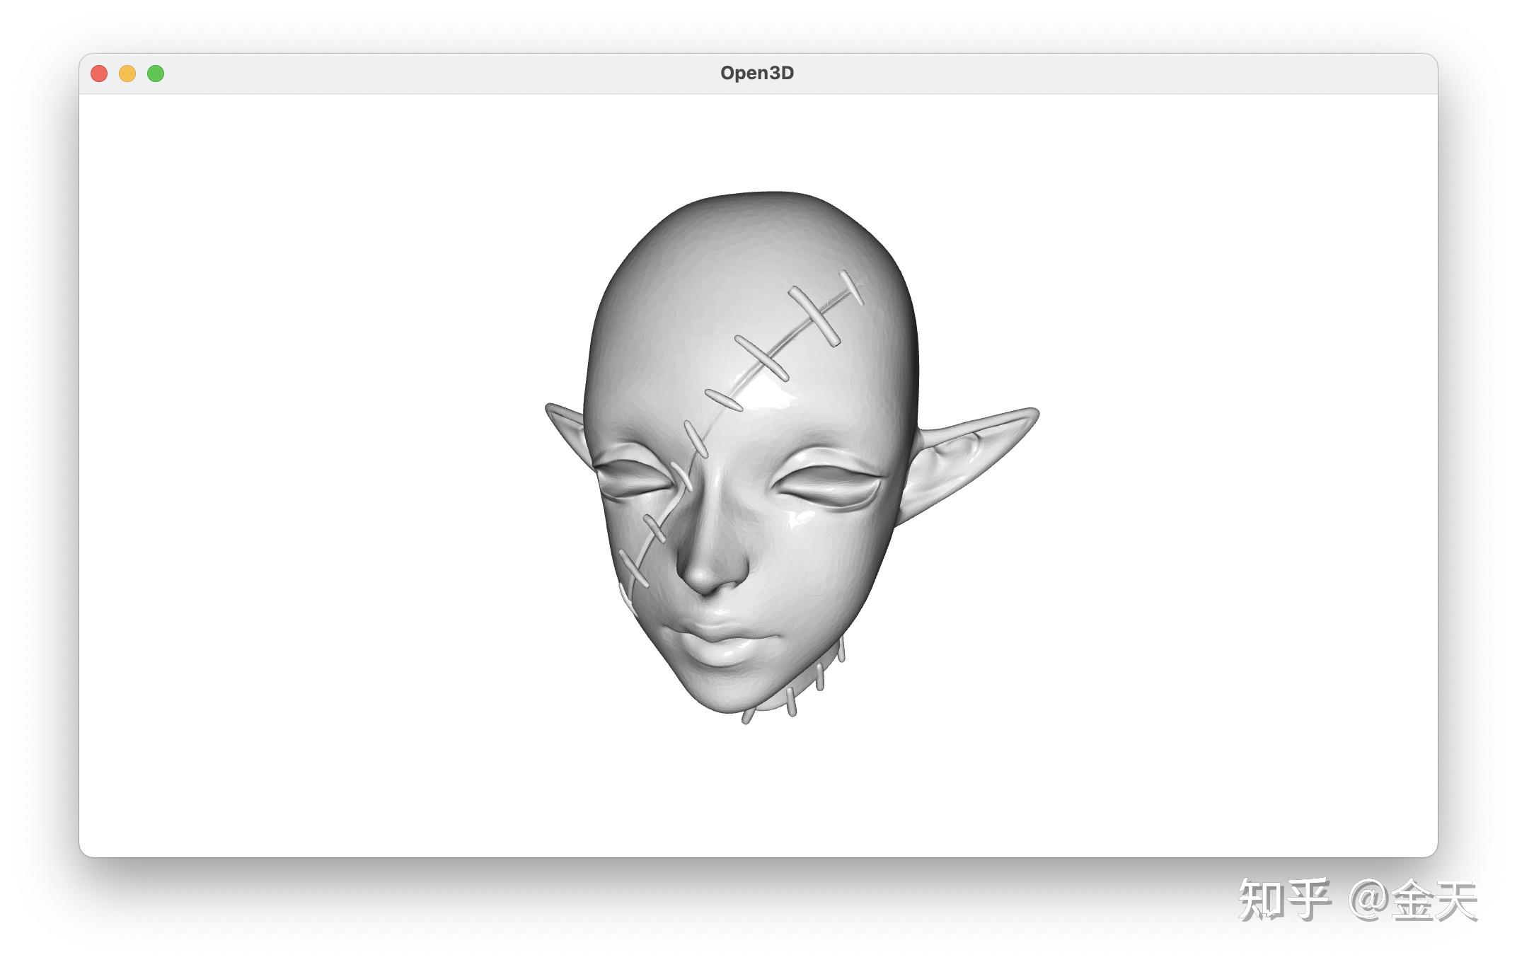Click the red close button
The image size is (1517, 962).
point(100,73)
